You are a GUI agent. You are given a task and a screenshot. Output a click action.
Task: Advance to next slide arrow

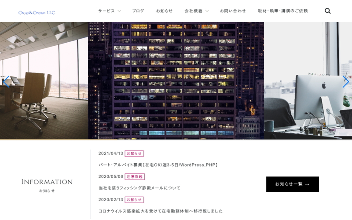[x=346, y=81]
